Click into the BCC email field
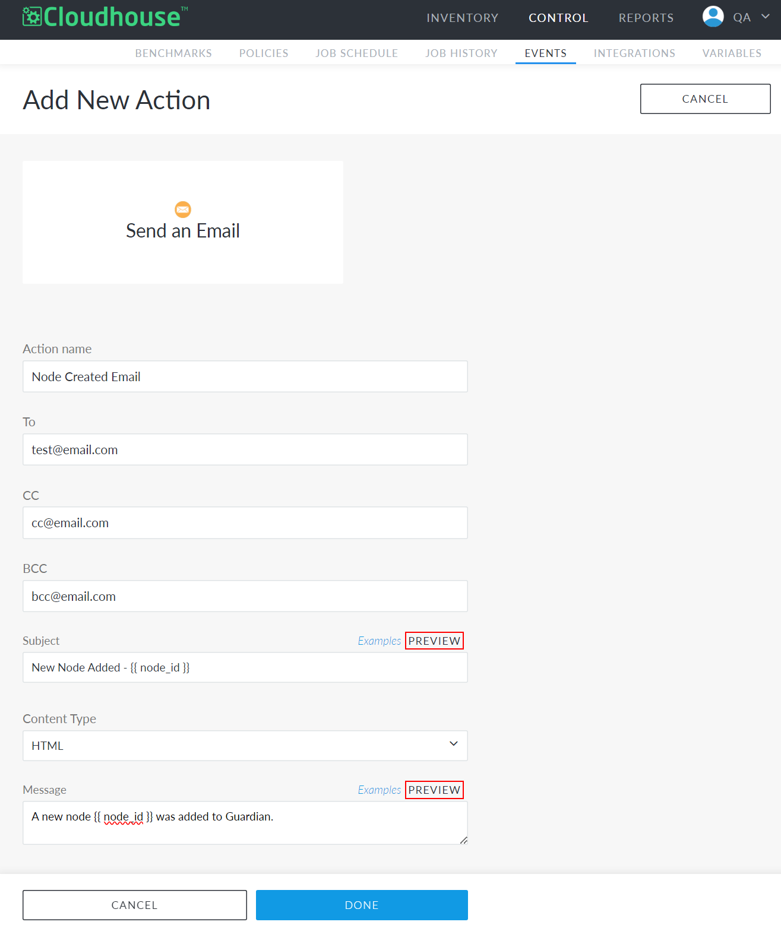 click(x=245, y=596)
